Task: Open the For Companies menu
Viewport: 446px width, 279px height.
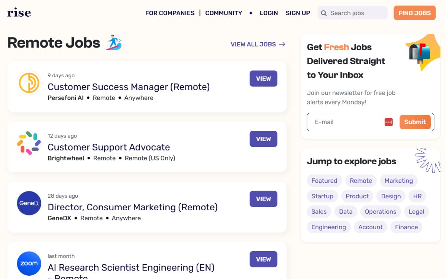Action: [x=170, y=13]
